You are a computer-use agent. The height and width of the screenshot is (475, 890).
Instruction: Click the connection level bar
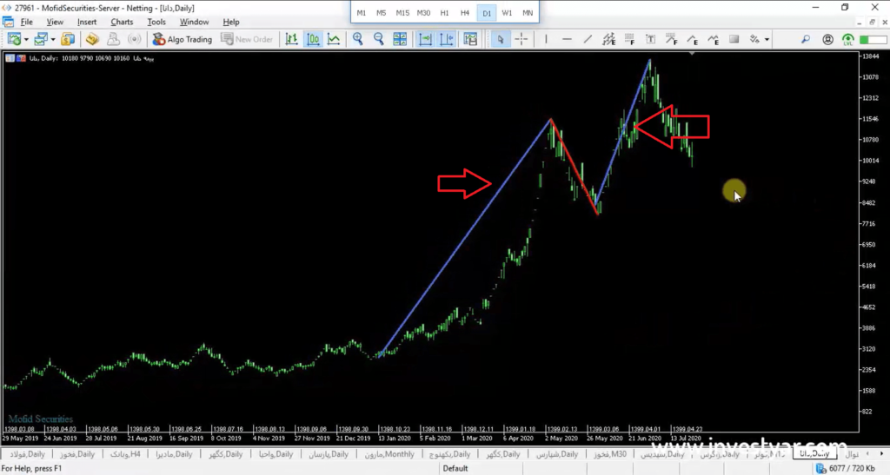[873, 40]
